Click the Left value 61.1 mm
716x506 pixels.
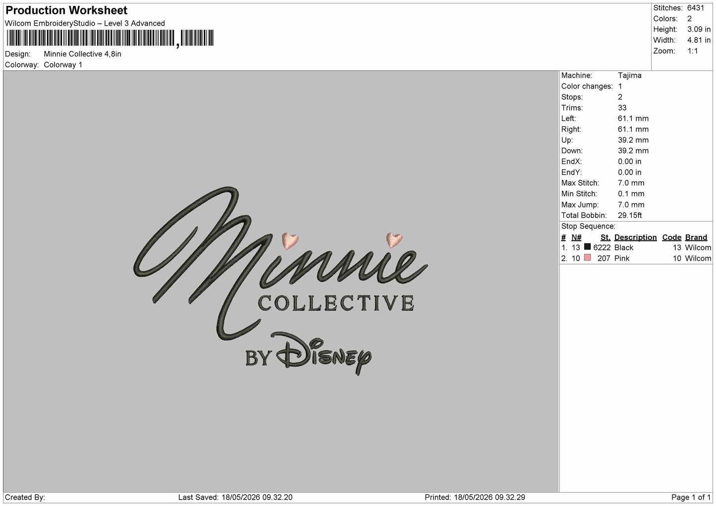pyautogui.click(x=633, y=118)
